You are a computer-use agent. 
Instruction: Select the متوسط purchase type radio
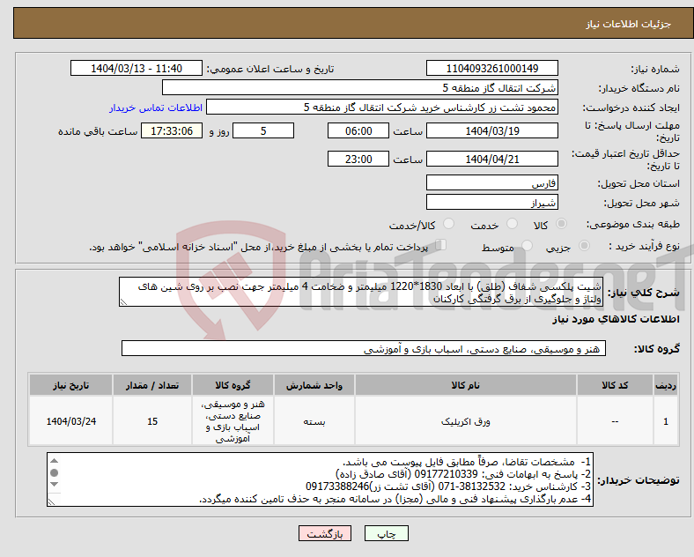click(527, 246)
